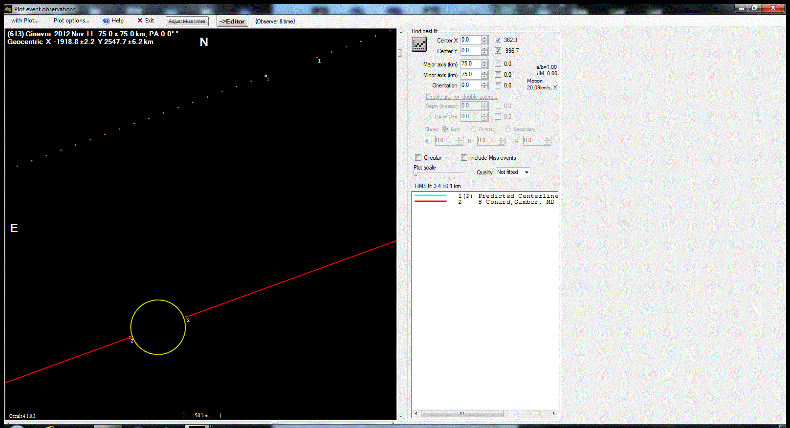Click the Adjust Miss times button
Screen dimensions: 790x428
[x=187, y=21]
